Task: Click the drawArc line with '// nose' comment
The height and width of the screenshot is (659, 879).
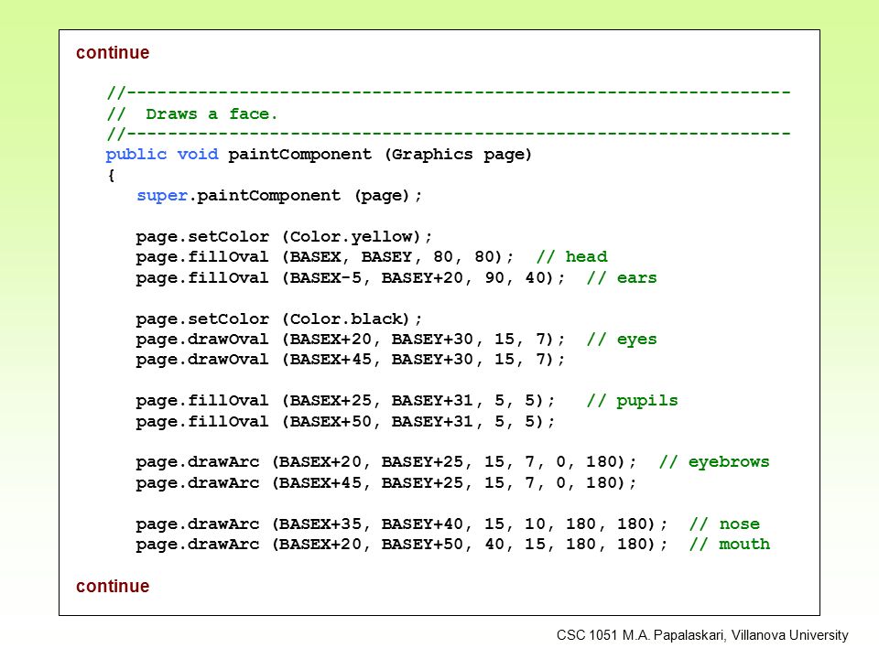Action: point(448,524)
